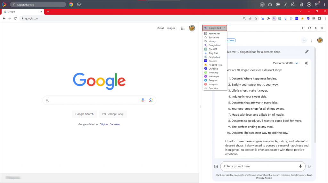Open Google Lens image search
The image size is (328, 183).
tap(151, 100)
